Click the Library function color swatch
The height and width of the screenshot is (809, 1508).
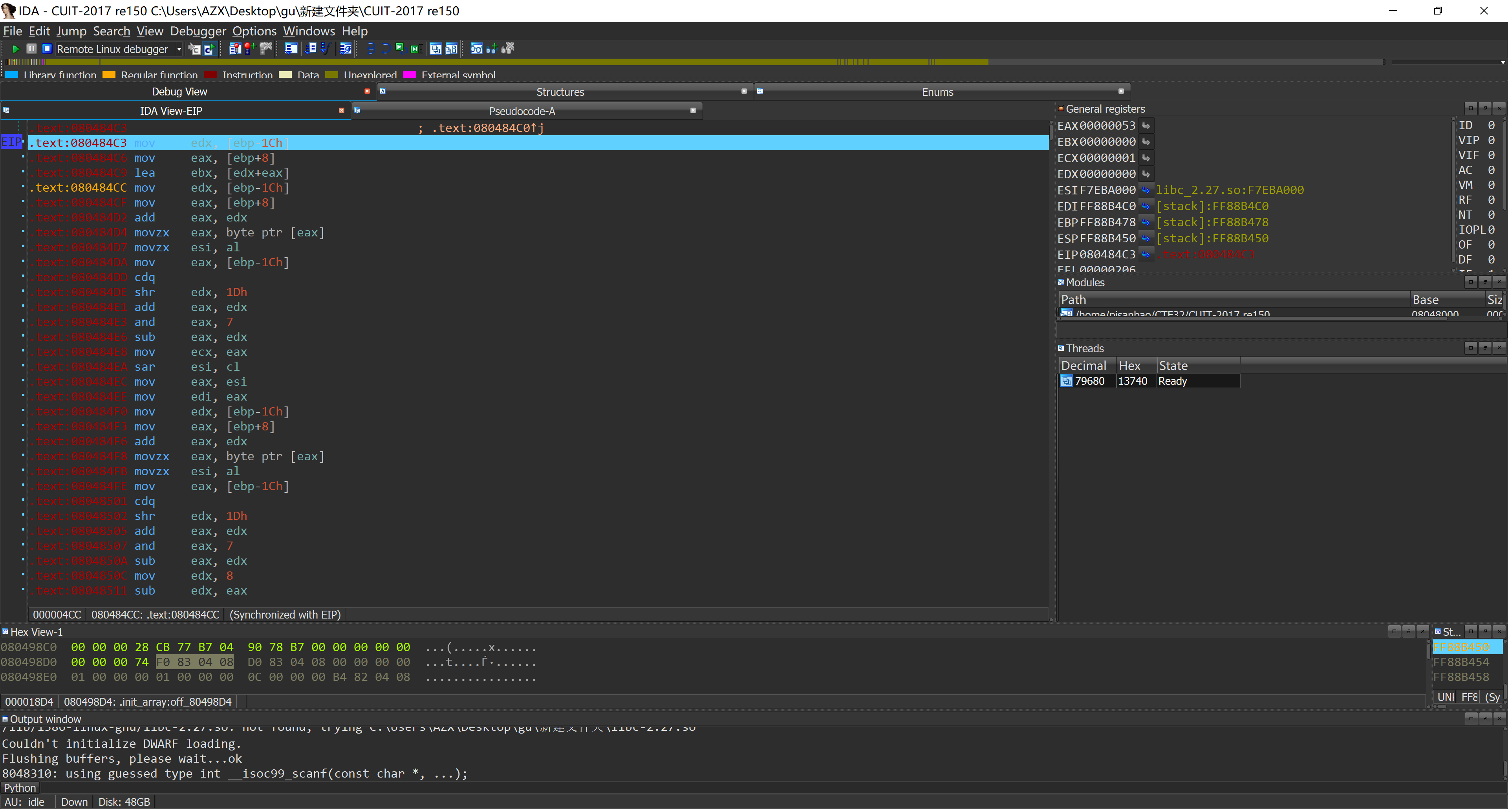(11, 75)
